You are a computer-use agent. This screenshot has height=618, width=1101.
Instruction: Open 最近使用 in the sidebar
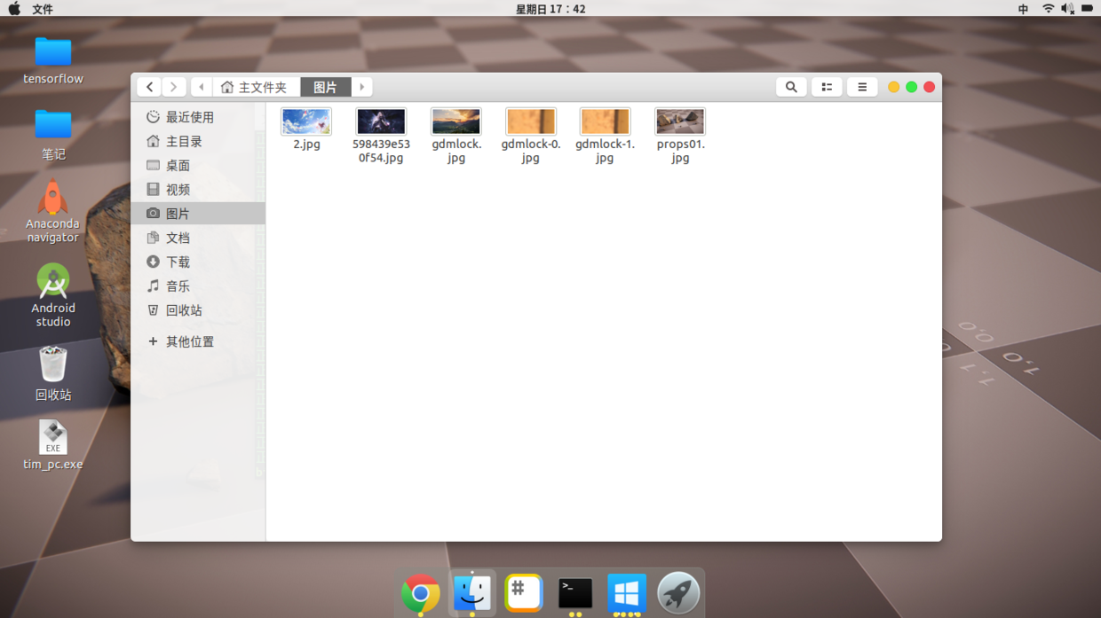pyautogui.click(x=189, y=117)
